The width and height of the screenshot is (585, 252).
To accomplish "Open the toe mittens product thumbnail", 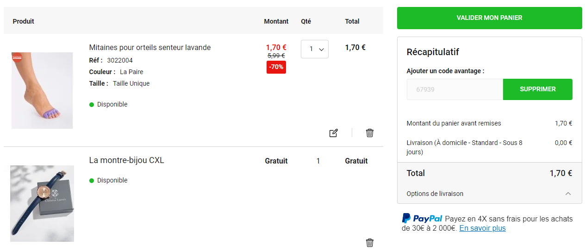I will coord(42,90).
